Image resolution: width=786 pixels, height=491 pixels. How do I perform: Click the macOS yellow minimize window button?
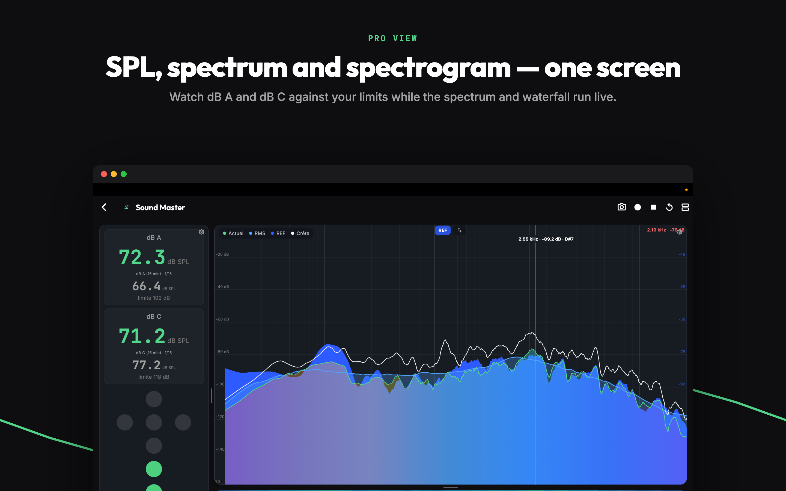(x=114, y=174)
